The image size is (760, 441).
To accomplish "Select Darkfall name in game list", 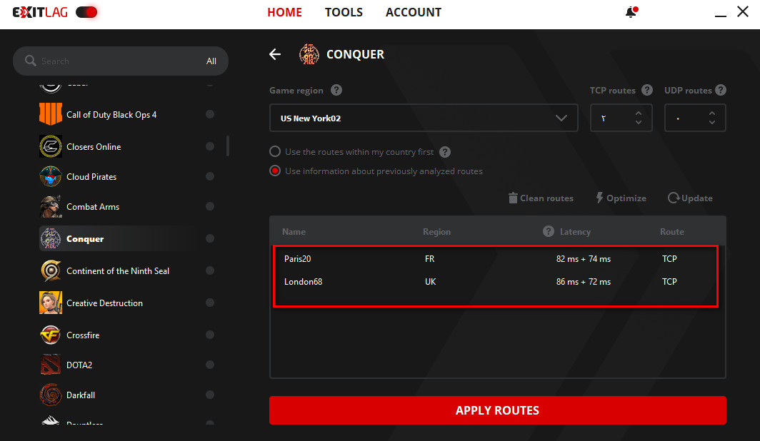I will pos(81,395).
